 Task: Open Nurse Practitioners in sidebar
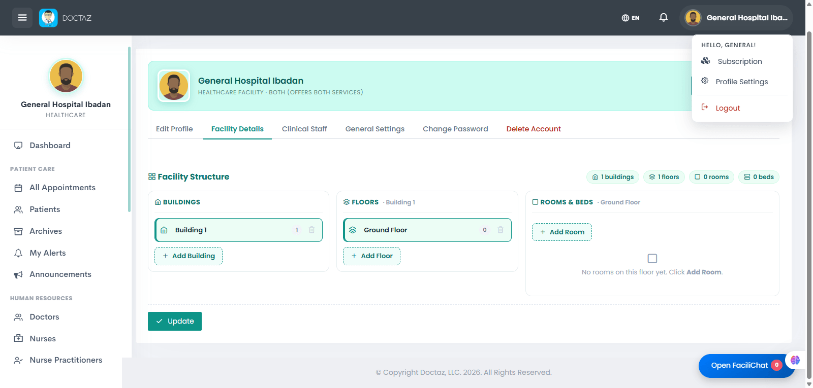[x=66, y=360]
